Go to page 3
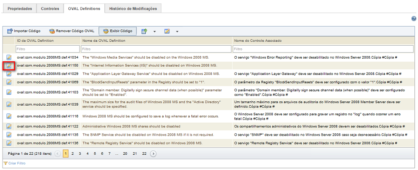418x170 pixels. (80, 153)
